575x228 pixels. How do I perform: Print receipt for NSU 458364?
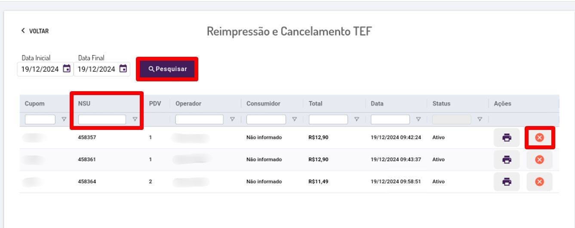pos(507,182)
